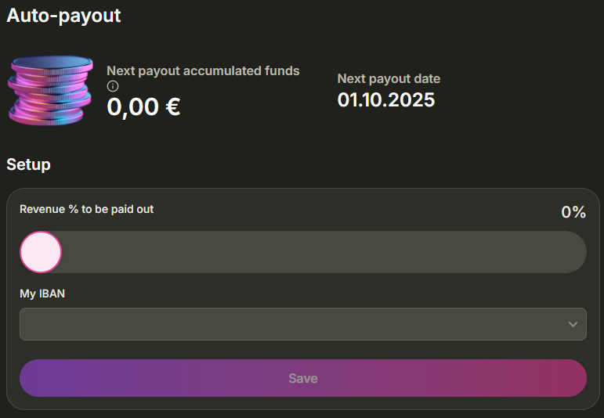Viewport: 604px width, 418px height.
Task: Click the Setup section heading
Action: point(28,164)
